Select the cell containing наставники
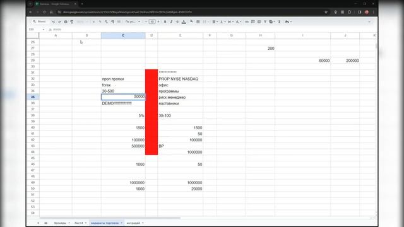The image size is (404, 227). pyautogui.click(x=181, y=103)
